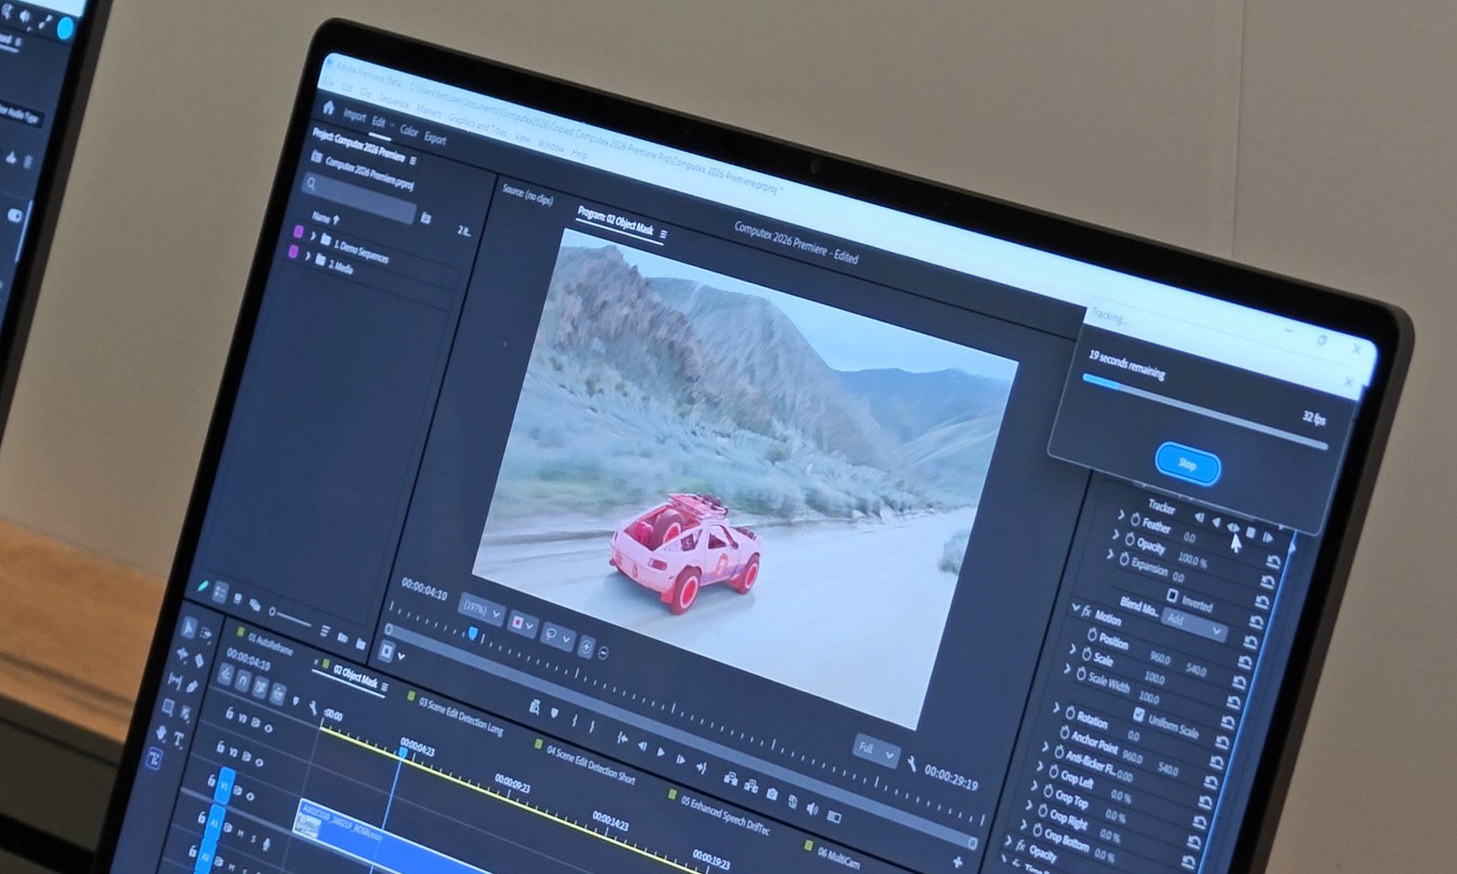
Task: Open the Window menu
Action: tap(550, 146)
